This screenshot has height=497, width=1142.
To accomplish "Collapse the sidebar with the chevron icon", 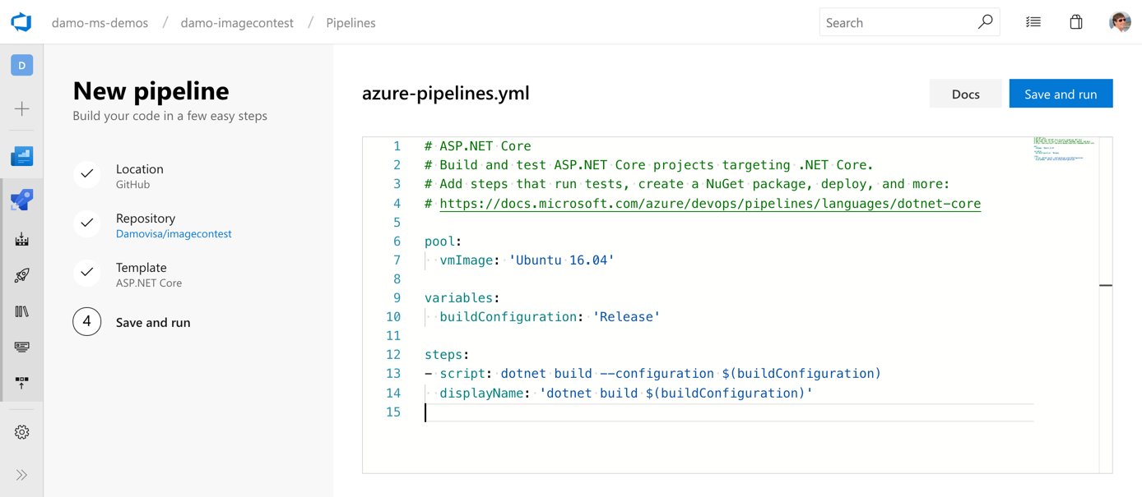I will (21, 474).
